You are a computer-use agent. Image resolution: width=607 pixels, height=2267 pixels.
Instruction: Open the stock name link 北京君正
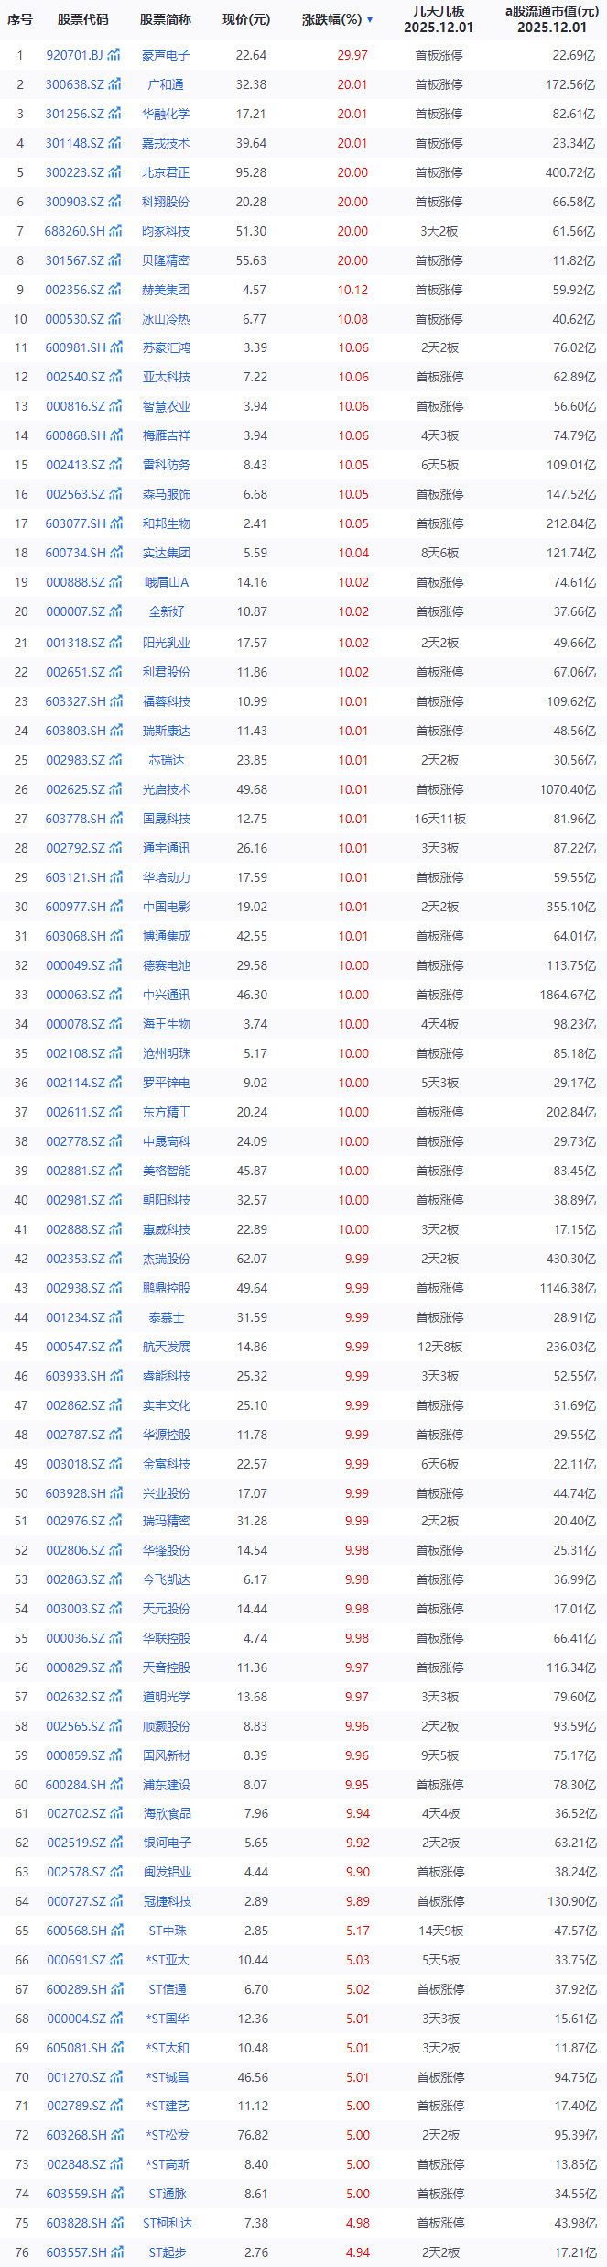[167, 172]
